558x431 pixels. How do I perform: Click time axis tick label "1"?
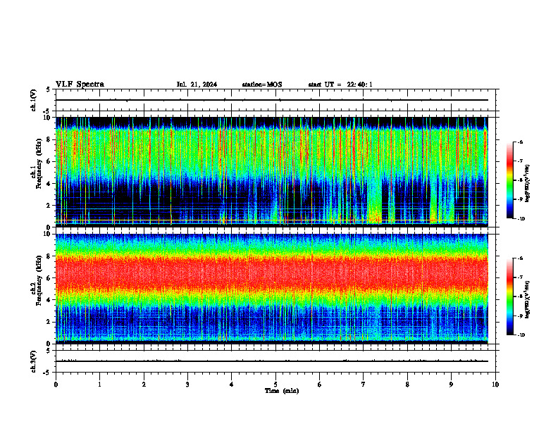[x=99, y=385]
